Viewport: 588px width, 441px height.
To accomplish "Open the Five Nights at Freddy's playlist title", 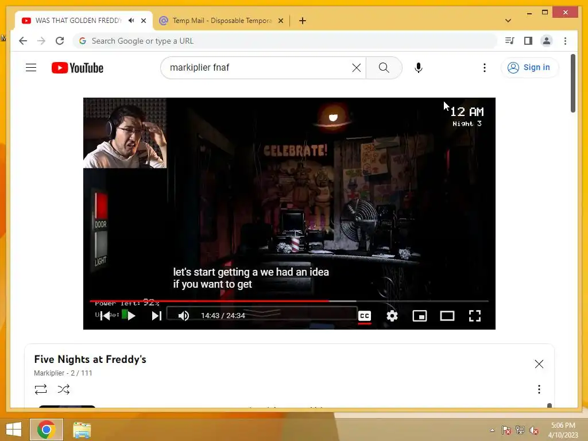I will 90,359.
